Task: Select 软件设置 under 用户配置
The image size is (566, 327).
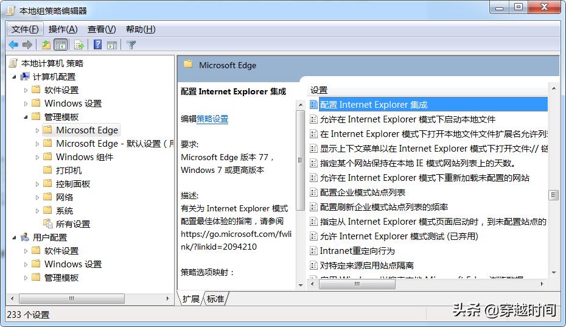Action: (x=61, y=251)
